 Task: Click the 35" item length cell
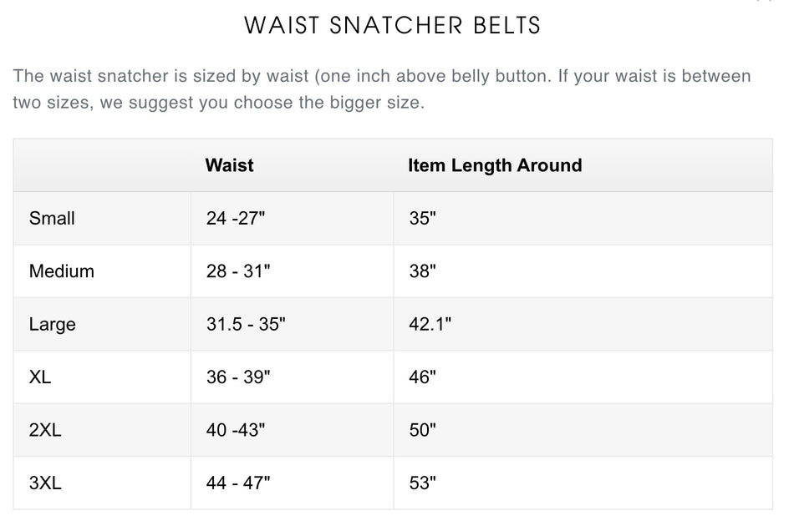[x=423, y=219]
